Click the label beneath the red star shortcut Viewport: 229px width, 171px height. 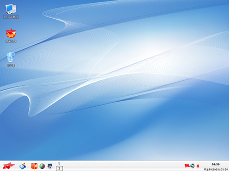tap(11, 41)
